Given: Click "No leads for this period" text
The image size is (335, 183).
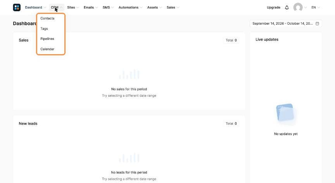Looking at the screenshot, I should click(129, 172).
